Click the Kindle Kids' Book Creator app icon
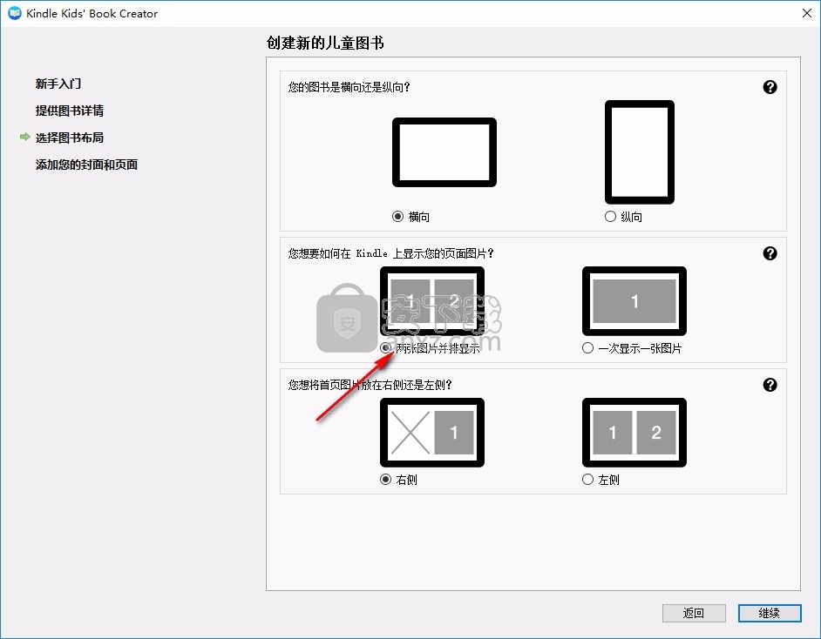Image resolution: width=821 pixels, height=639 pixels. coord(15,13)
